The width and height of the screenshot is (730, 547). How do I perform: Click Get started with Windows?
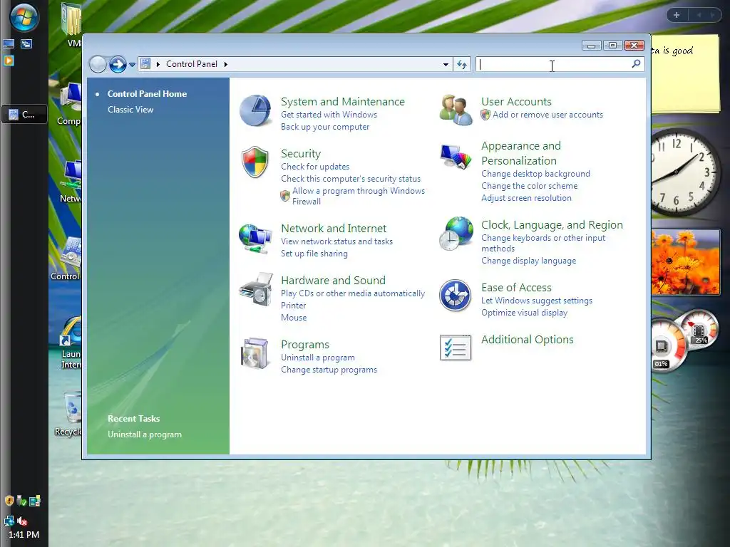(329, 115)
